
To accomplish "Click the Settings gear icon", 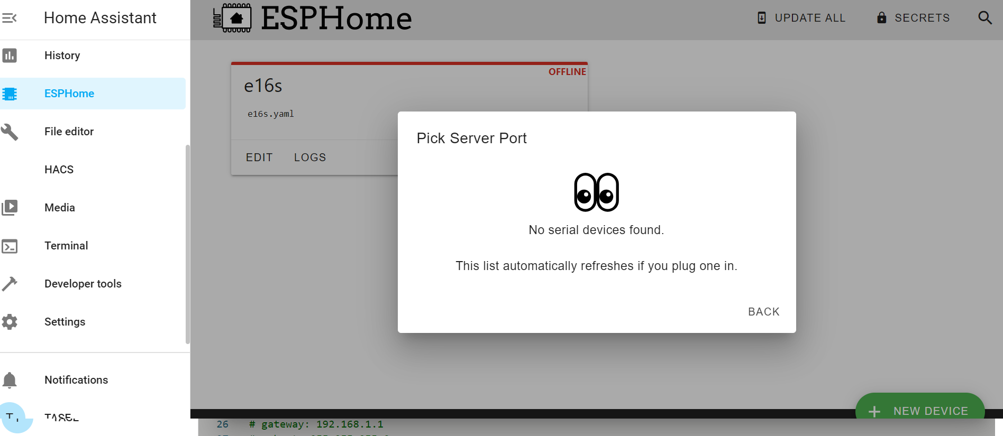I will pyautogui.click(x=10, y=322).
